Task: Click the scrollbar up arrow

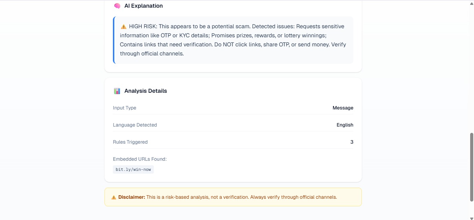Action: (471, 3)
